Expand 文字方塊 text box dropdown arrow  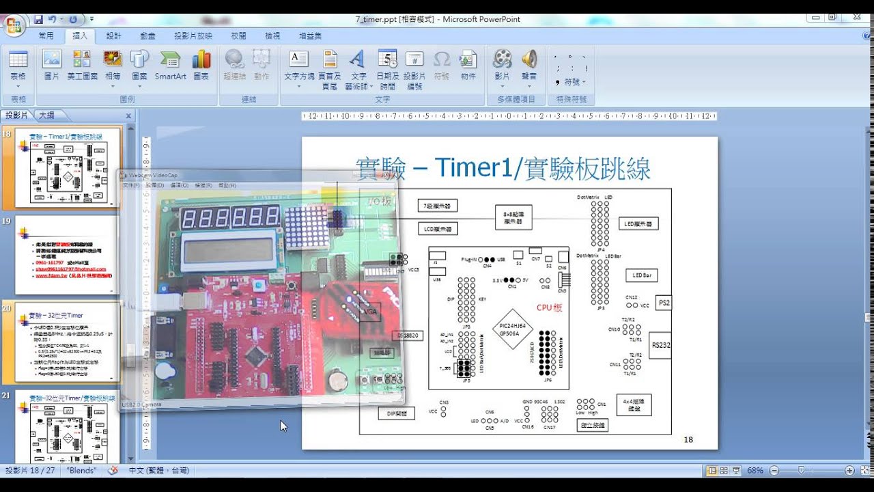click(x=299, y=87)
